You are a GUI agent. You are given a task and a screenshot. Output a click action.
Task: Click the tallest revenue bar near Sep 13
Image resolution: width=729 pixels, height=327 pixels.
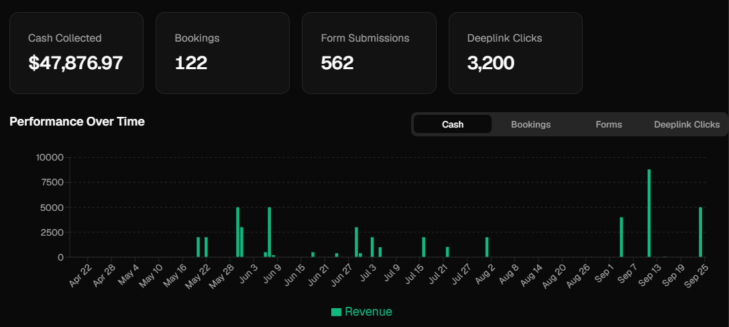pos(649,213)
